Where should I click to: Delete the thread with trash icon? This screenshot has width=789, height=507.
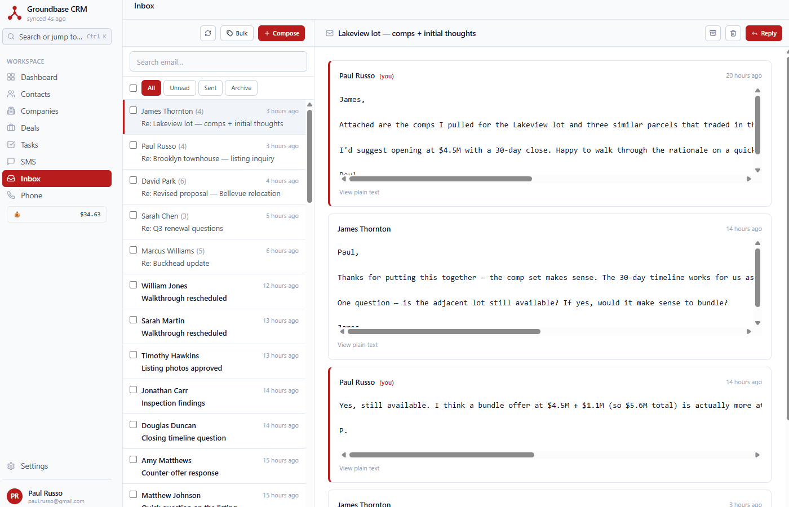[x=733, y=33]
